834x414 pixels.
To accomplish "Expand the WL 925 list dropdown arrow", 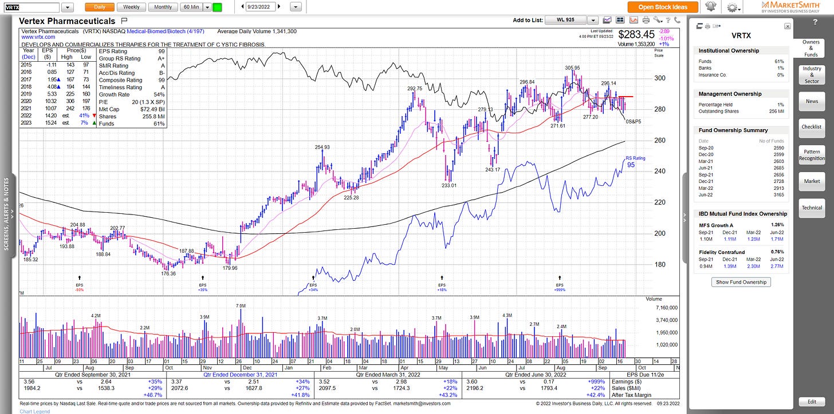I will (x=592, y=20).
